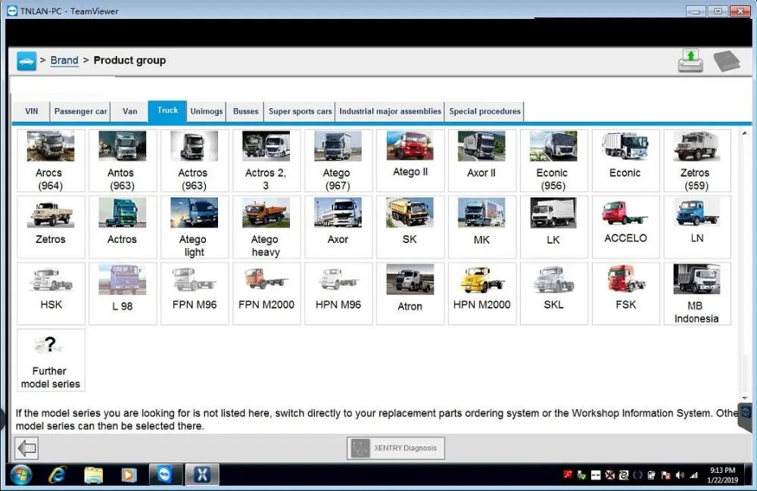The height and width of the screenshot is (491, 757).
Task: Click the scroll-down arrow of model list
Action: pyautogui.click(x=744, y=398)
